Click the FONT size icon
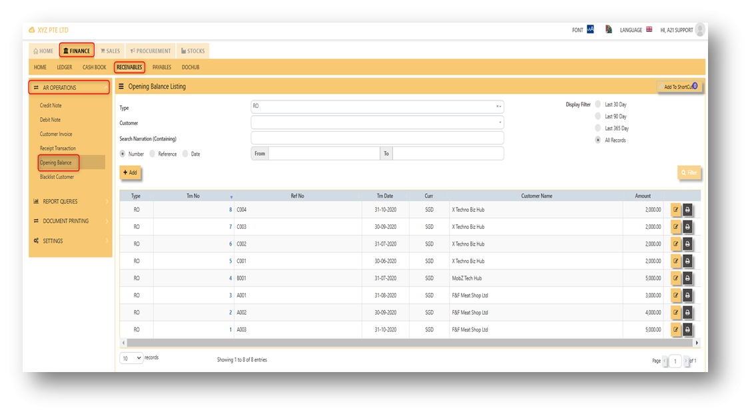The height and width of the screenshot is (416, 752). 590,29
